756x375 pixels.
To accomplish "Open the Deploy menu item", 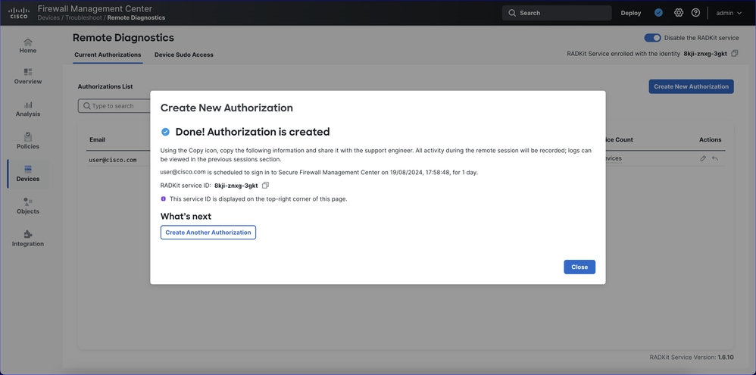I will pyautogui.click(x=630, y=13).
